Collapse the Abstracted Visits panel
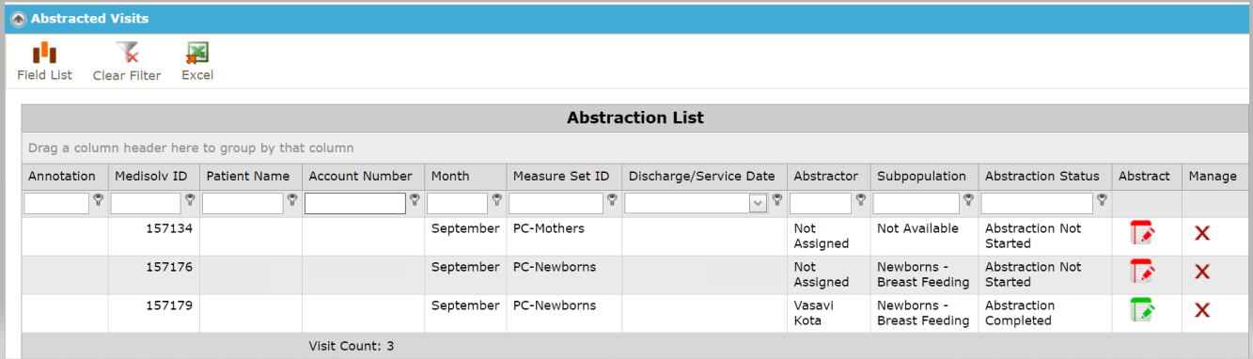 (x=18, y=18)
